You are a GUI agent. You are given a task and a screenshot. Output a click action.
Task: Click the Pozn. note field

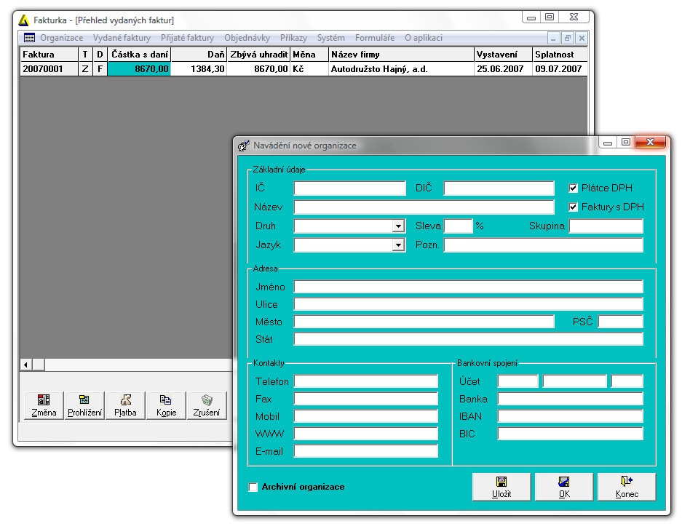pyautogui.click(x=543, y=245)
